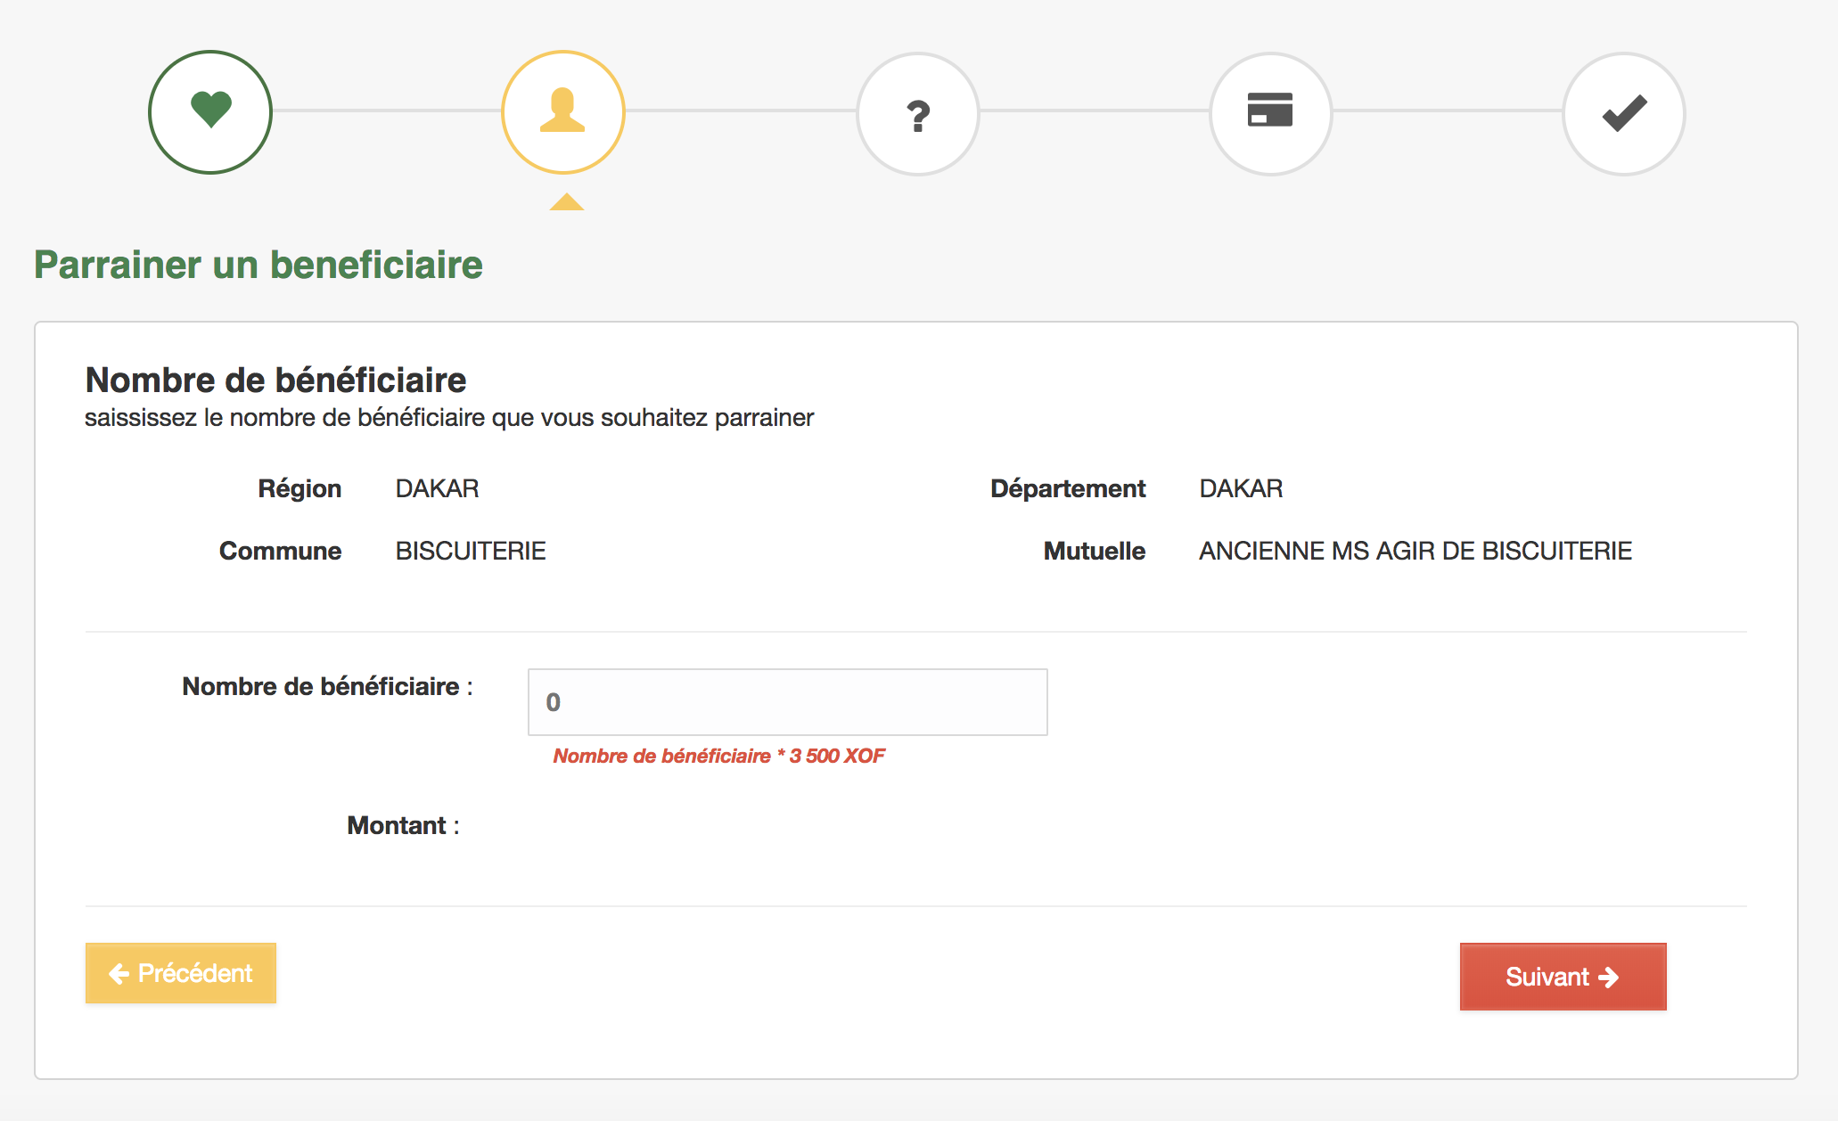Click the Nombre de bénéficiaire section heading
The image size is (1838, 1121).
[x=275, y=380]
